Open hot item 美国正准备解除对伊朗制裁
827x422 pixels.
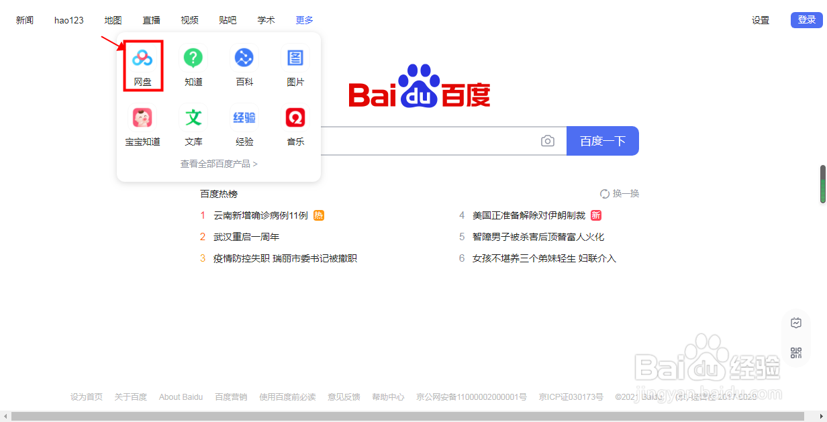tap(529, 215)
